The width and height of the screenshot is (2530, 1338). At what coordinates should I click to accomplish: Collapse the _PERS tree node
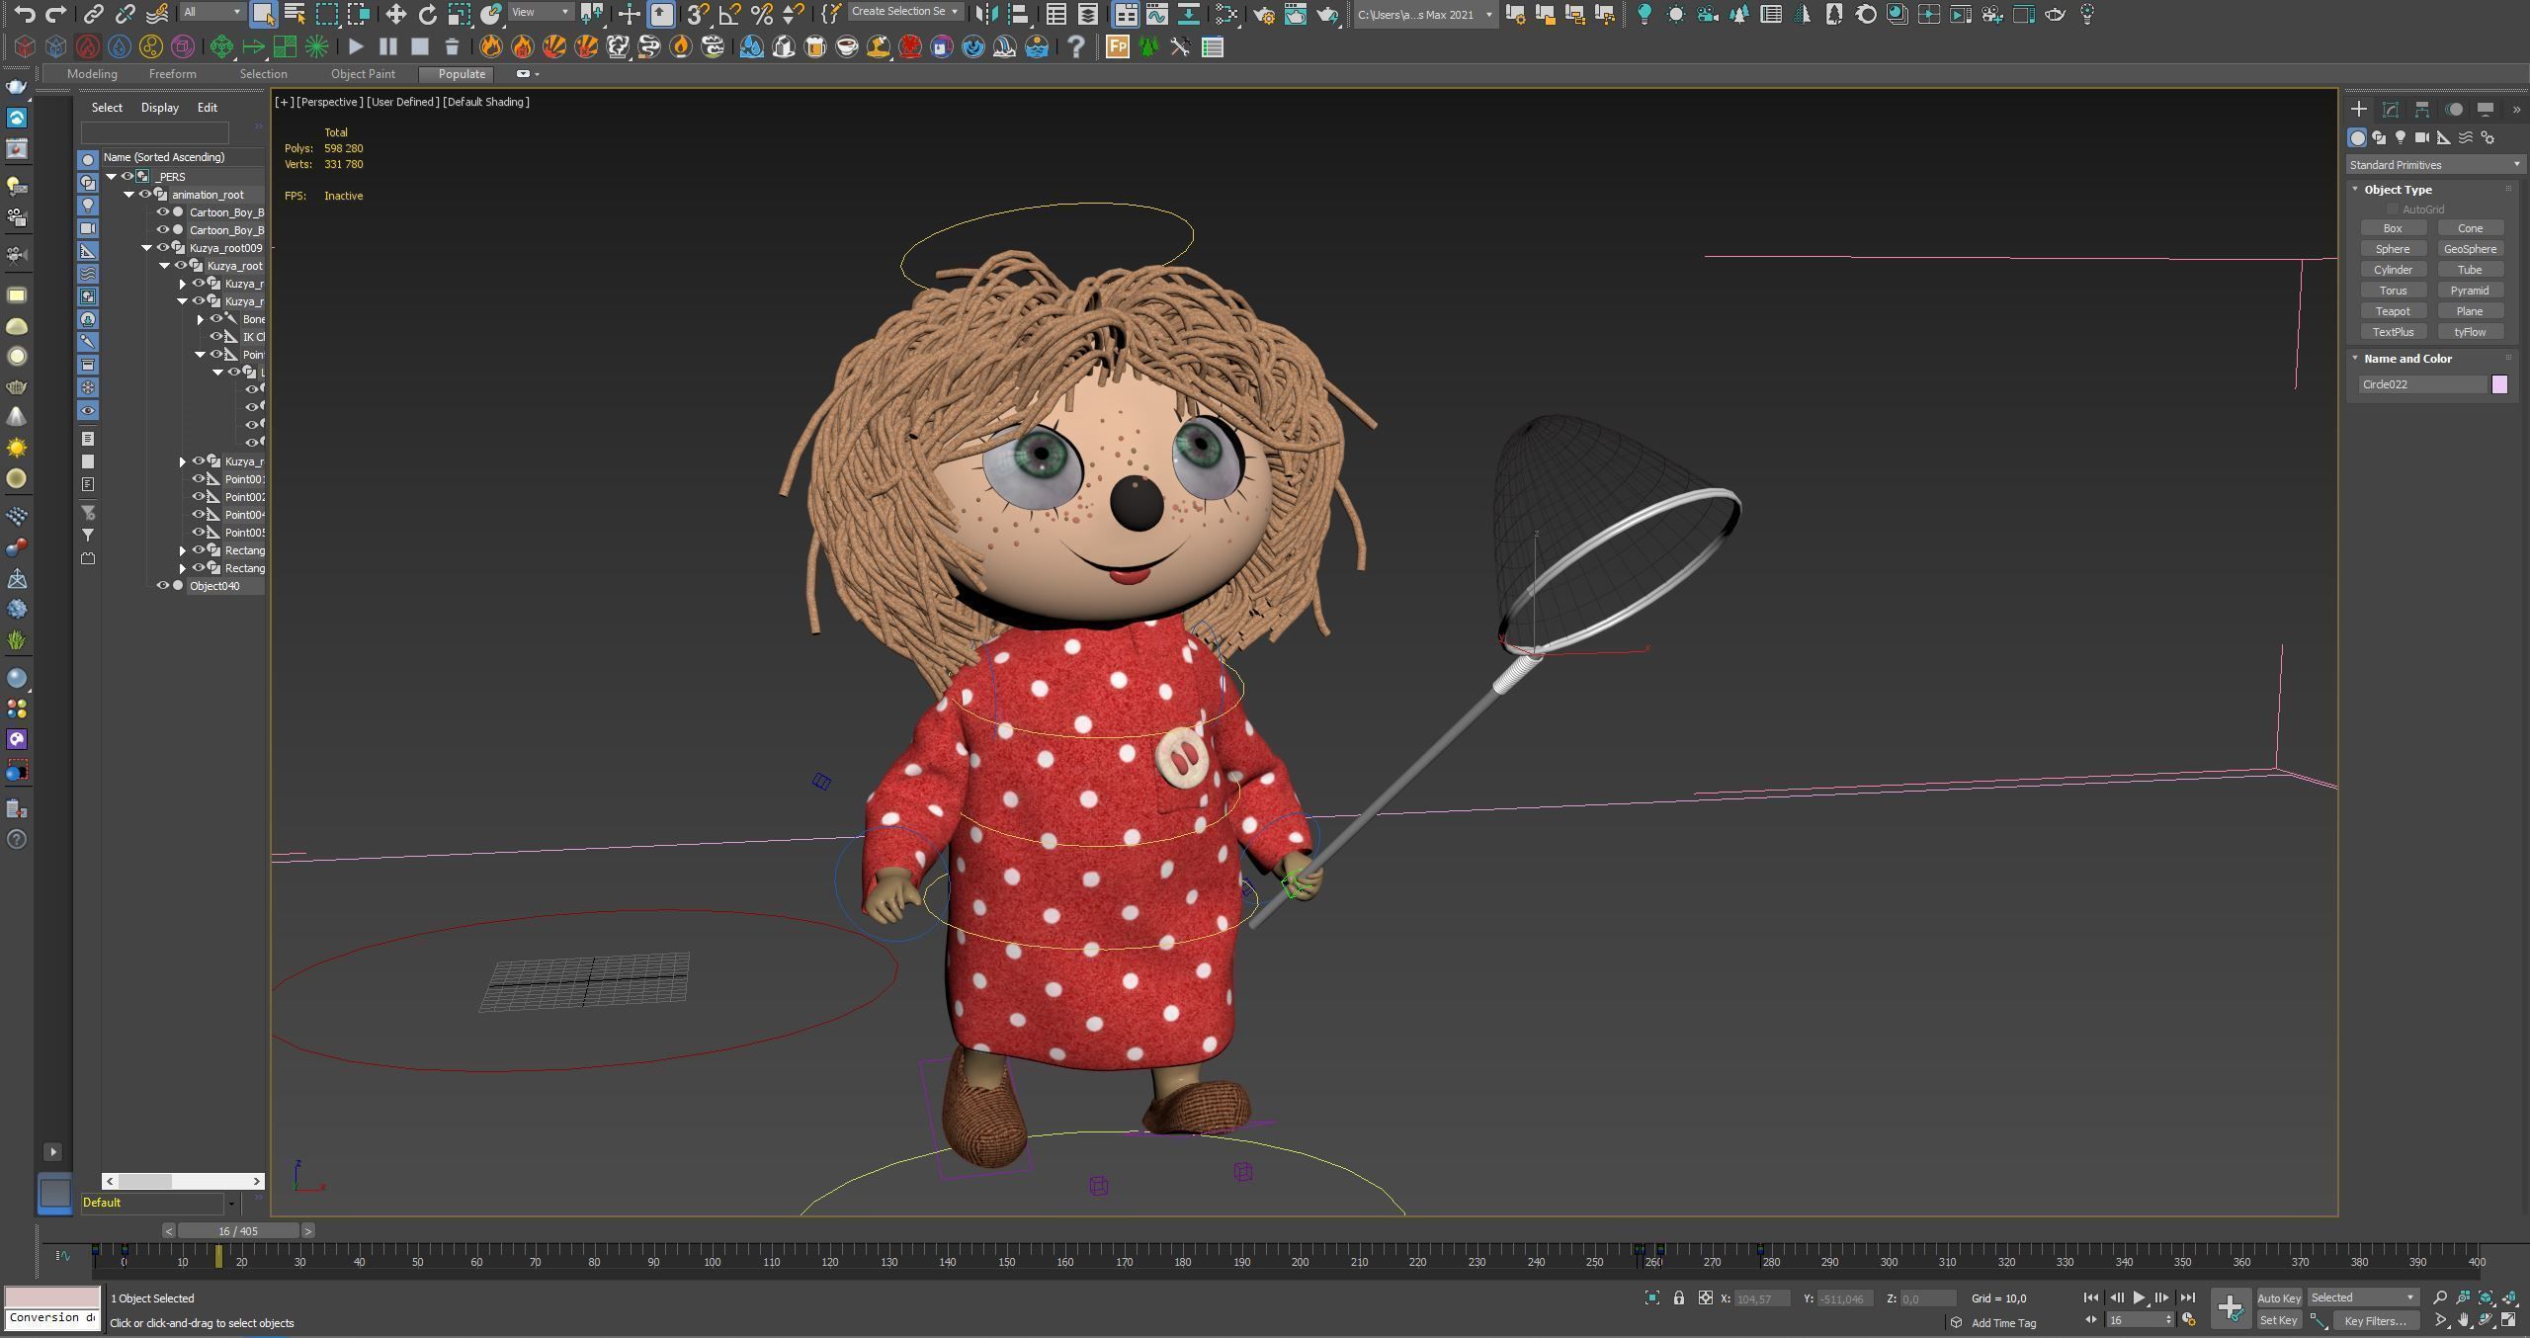(112, 176)
